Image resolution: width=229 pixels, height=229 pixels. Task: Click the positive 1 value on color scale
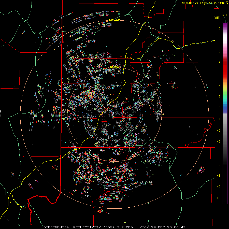coord(220,96)
